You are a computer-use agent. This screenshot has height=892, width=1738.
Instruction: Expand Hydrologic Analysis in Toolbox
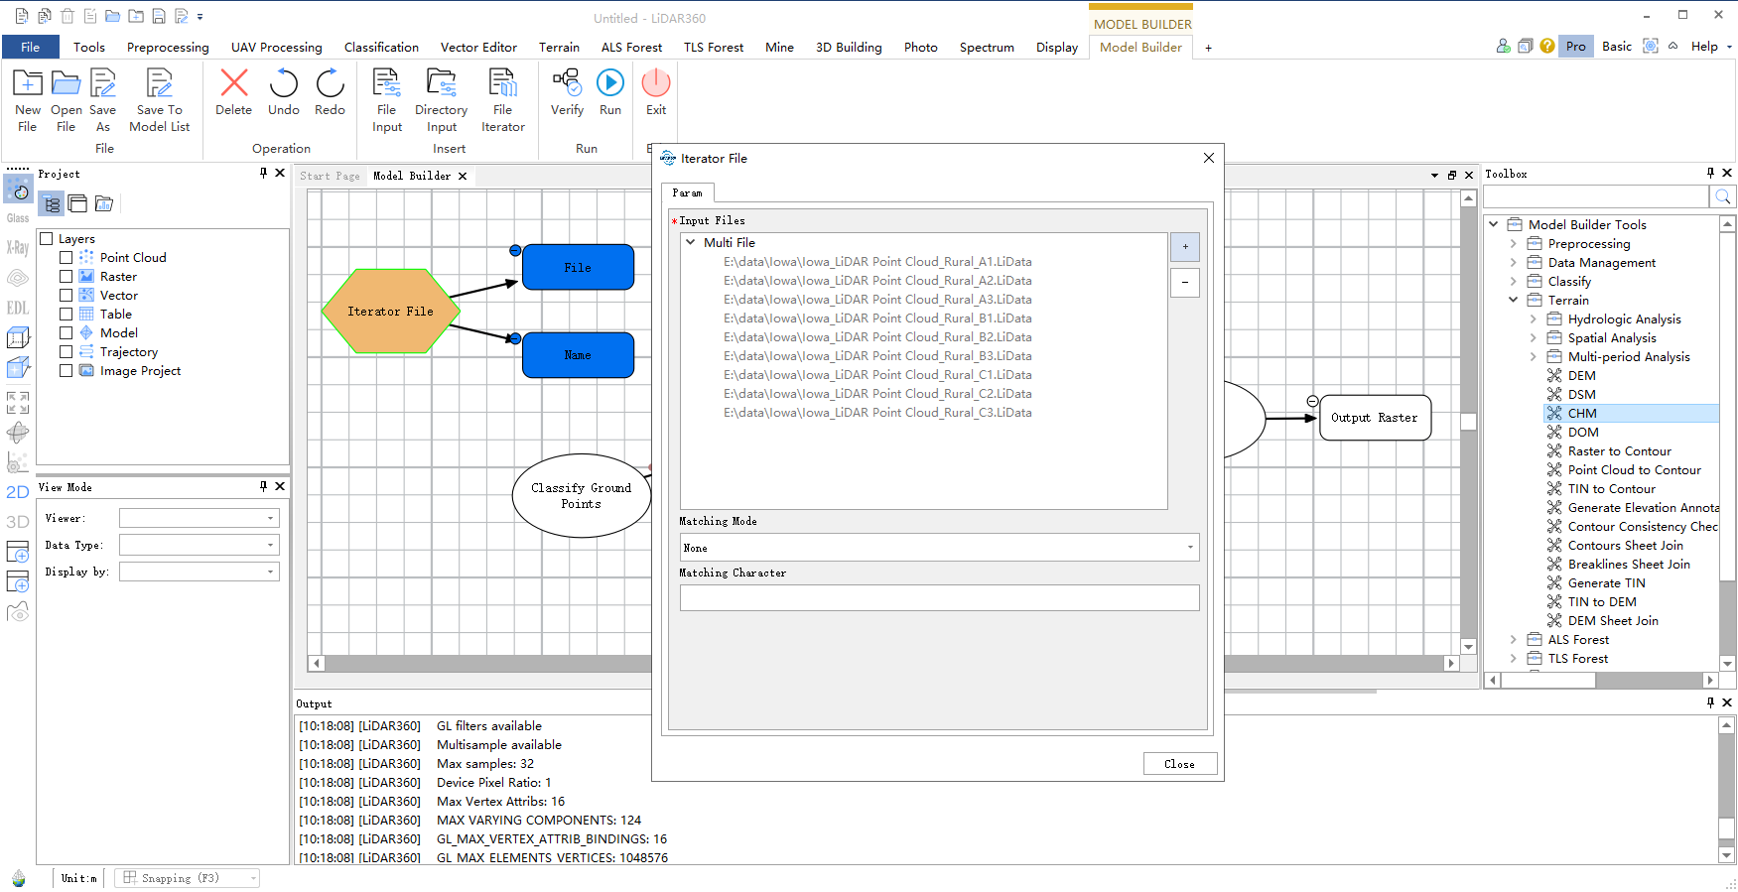point(1533,319)
